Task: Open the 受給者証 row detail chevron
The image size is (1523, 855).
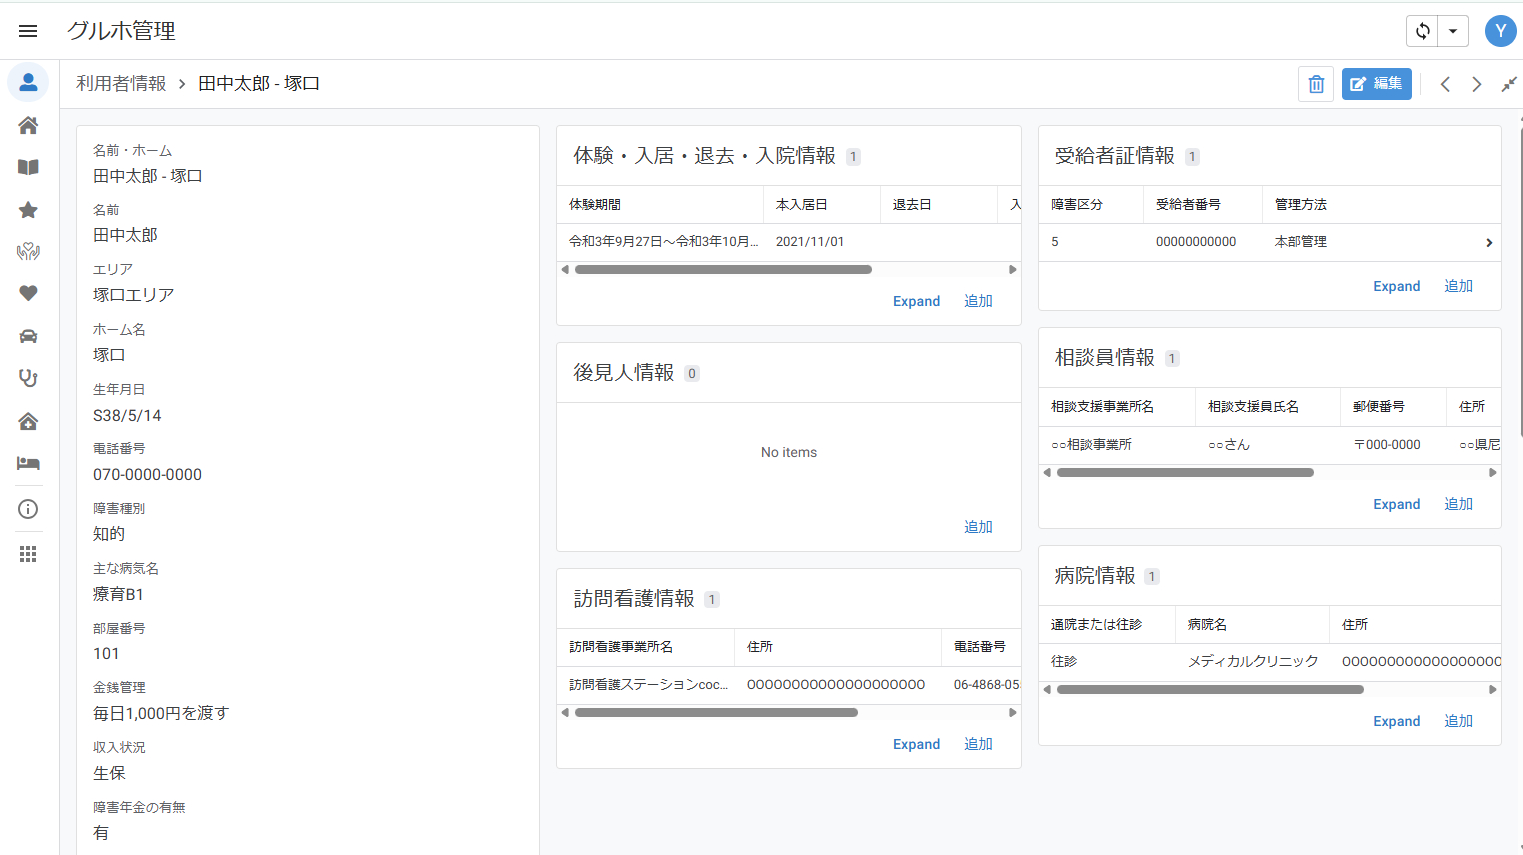Action: click(x=1489, y=242)
